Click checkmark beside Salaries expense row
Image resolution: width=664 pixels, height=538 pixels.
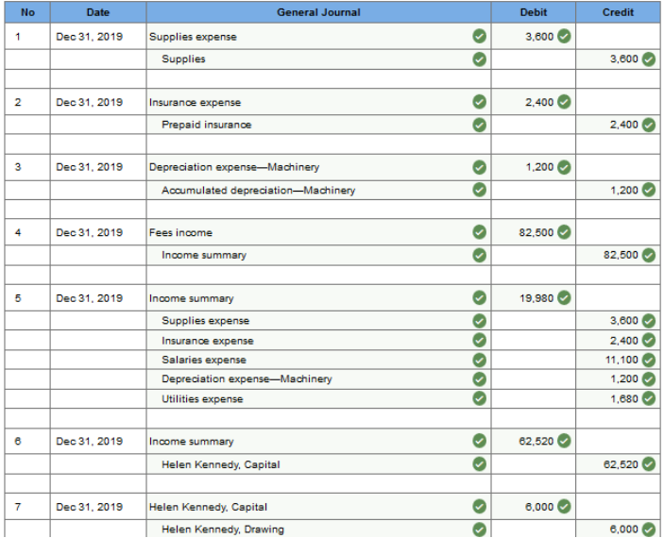(480, 360)
